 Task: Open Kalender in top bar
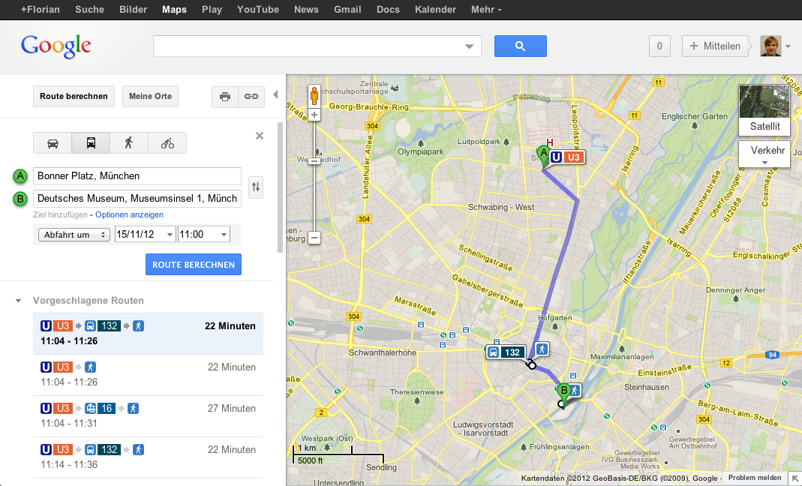[435, 9]
